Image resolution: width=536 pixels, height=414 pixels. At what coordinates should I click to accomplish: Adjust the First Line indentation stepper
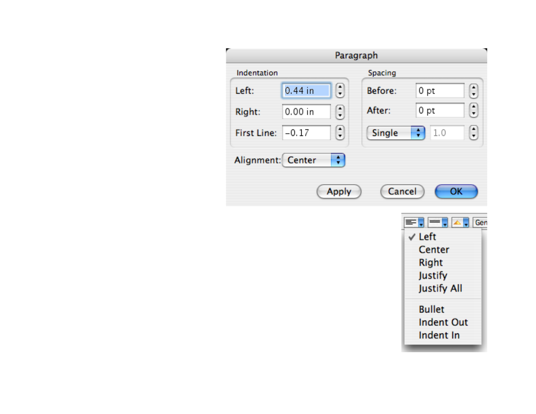pos(340,133)
